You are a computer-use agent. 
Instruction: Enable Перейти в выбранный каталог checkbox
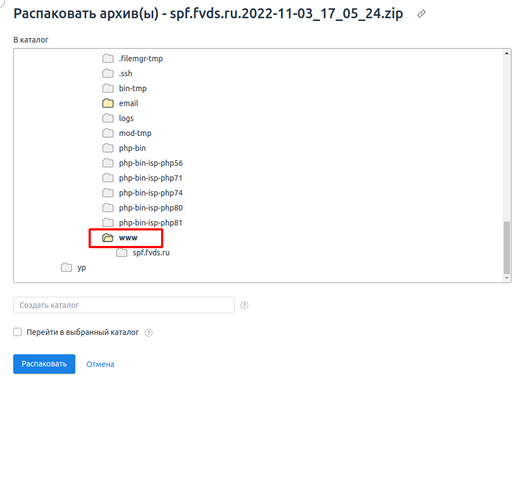tap(18, 332)
